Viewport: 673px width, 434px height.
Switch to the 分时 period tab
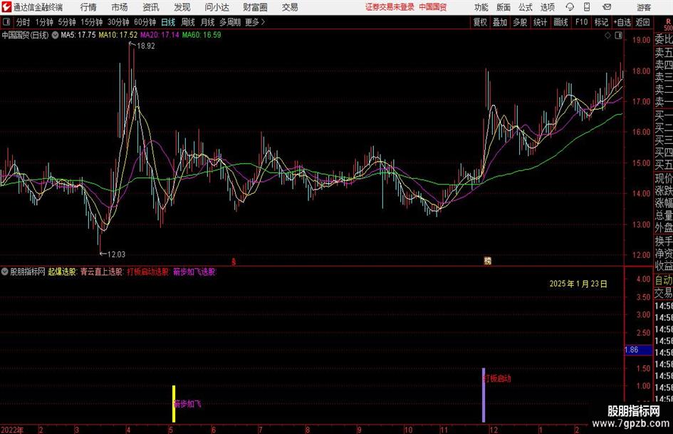click(x=24, y=22)
